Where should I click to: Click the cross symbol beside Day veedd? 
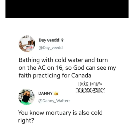[62, 40]
